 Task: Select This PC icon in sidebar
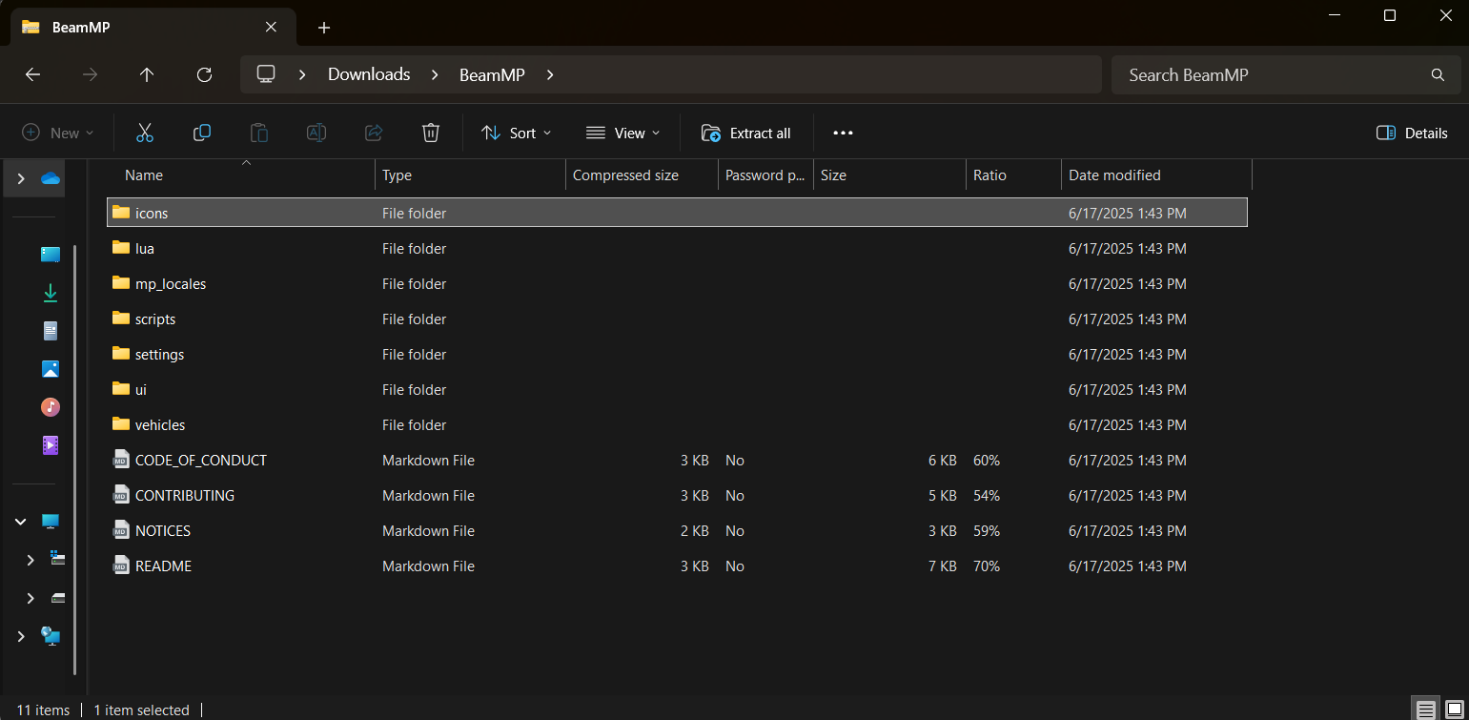pyautogui.click(x=51, y=522)
